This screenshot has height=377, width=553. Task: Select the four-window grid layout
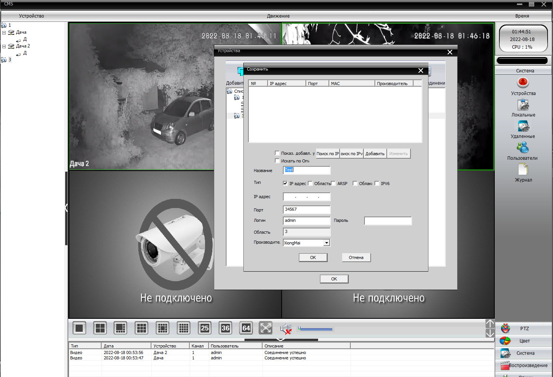(x=100, y=328)
